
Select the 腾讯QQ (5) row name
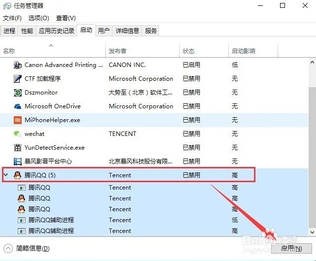pos(40,175)
